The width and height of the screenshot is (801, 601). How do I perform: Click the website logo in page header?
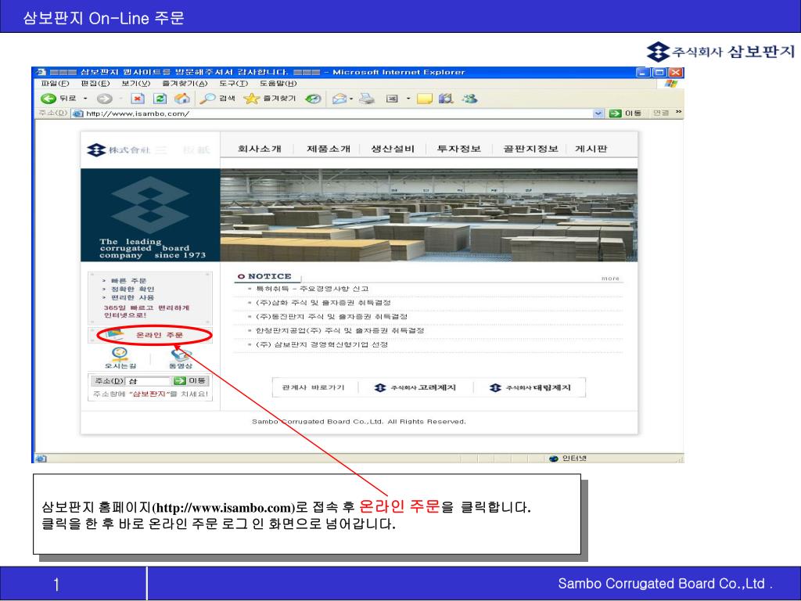(149, 149)
